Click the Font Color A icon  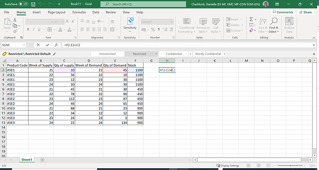[69, 30]
